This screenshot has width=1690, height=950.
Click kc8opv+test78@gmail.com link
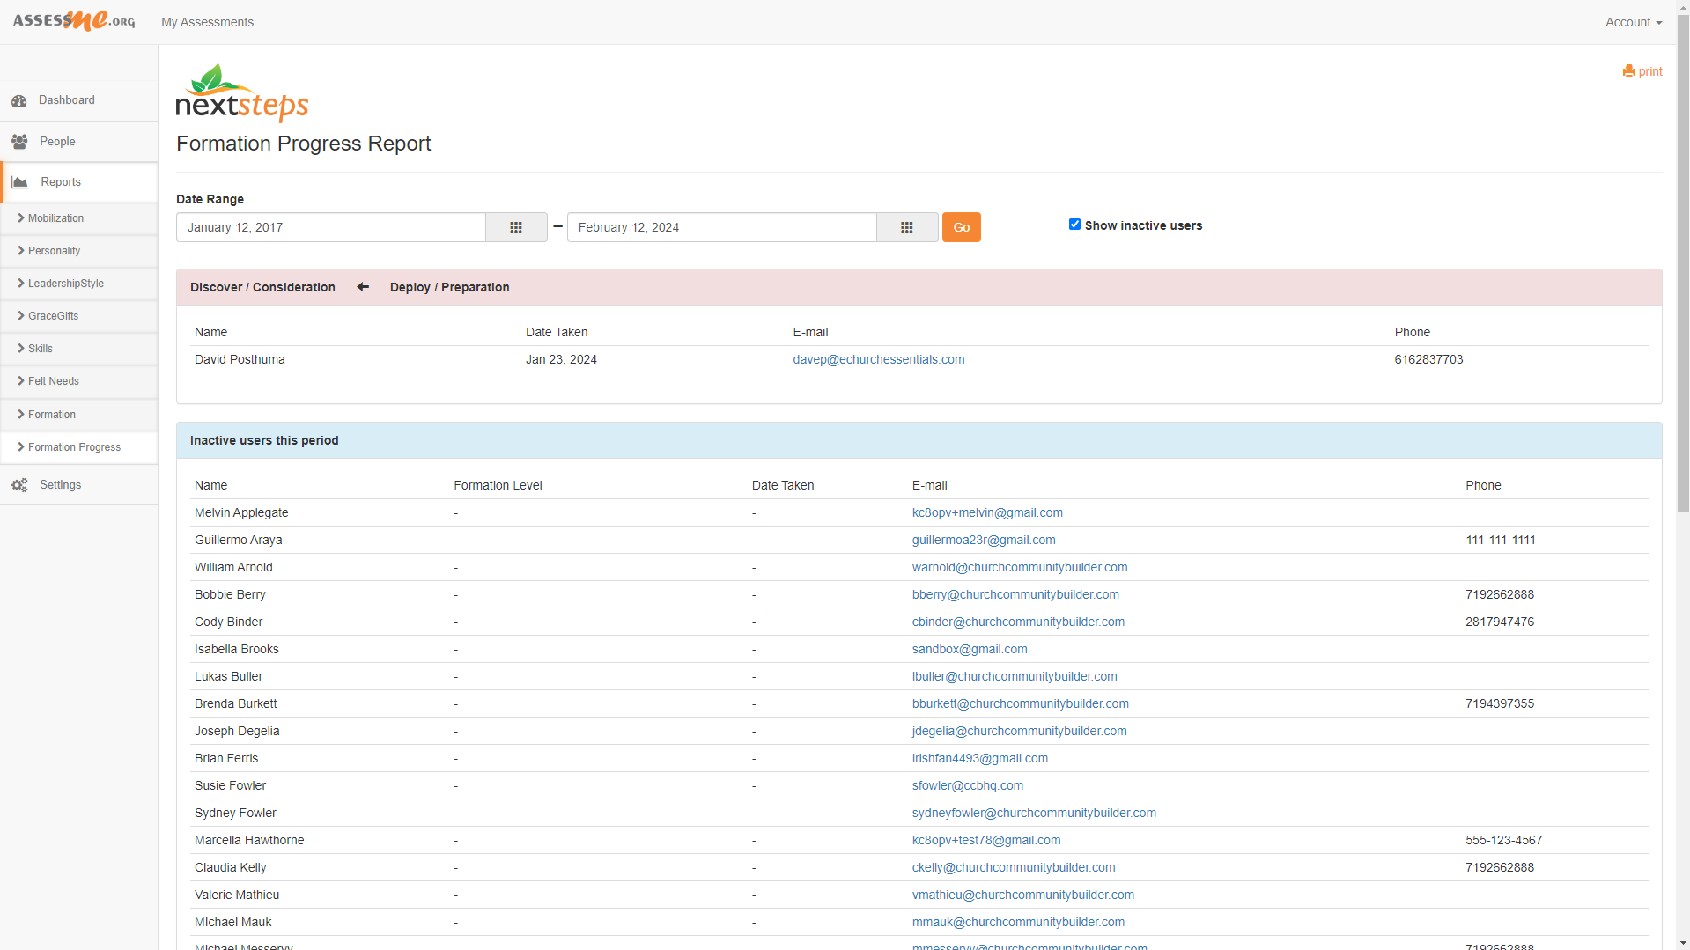tap(986, 840)
